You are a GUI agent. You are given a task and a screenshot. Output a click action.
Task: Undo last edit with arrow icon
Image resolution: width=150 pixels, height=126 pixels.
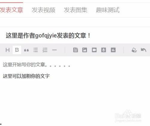point(143,50)
